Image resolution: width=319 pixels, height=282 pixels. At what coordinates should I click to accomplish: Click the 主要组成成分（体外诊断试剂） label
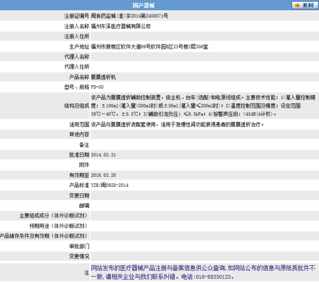click(x=54, y=215)
